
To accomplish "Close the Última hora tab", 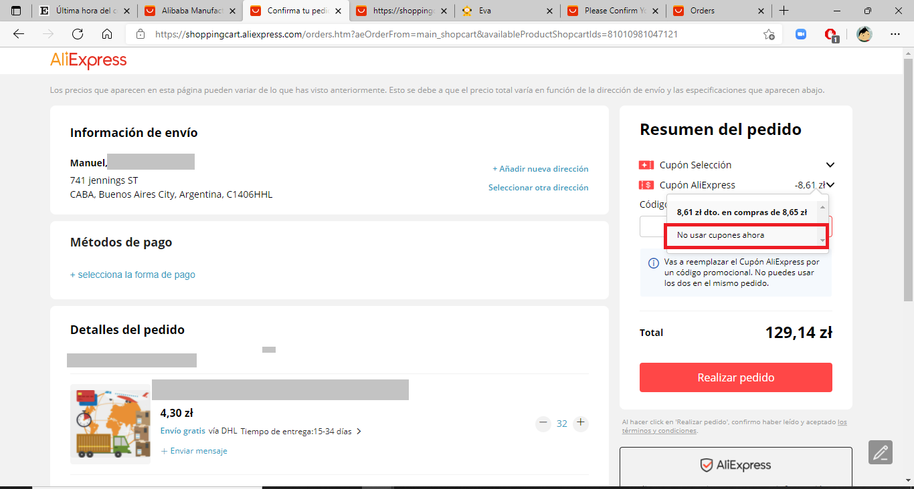I will [127, 11].
